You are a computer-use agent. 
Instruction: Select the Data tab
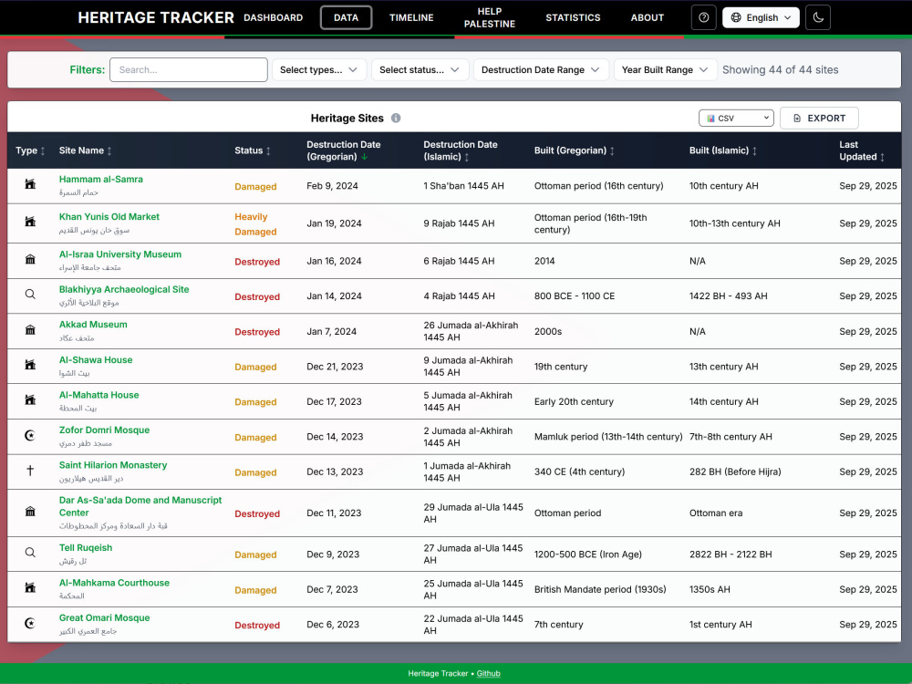346,17
